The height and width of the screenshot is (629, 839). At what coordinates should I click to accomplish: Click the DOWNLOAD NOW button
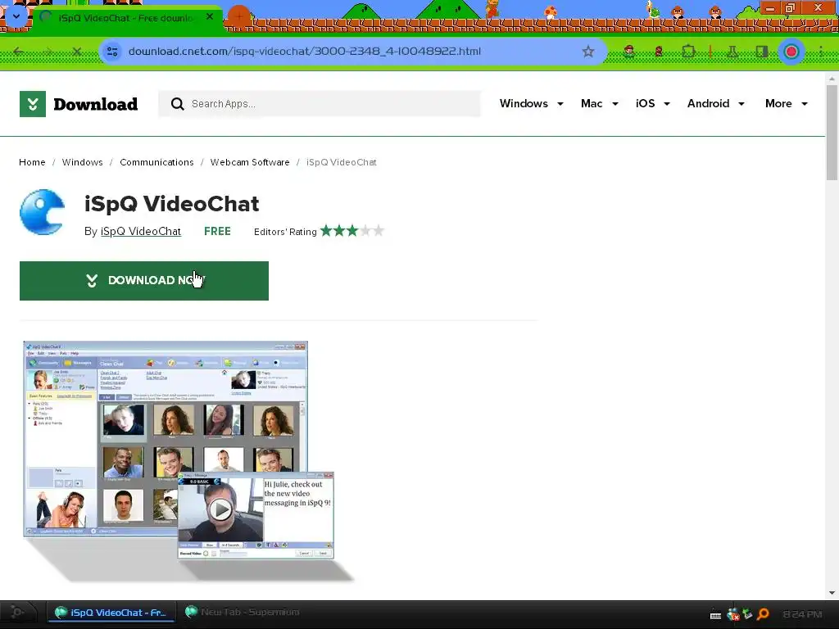coord(144,281)
